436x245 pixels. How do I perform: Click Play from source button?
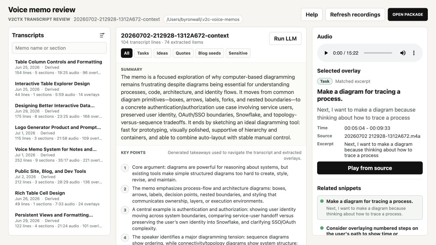(x=370, y=168)
